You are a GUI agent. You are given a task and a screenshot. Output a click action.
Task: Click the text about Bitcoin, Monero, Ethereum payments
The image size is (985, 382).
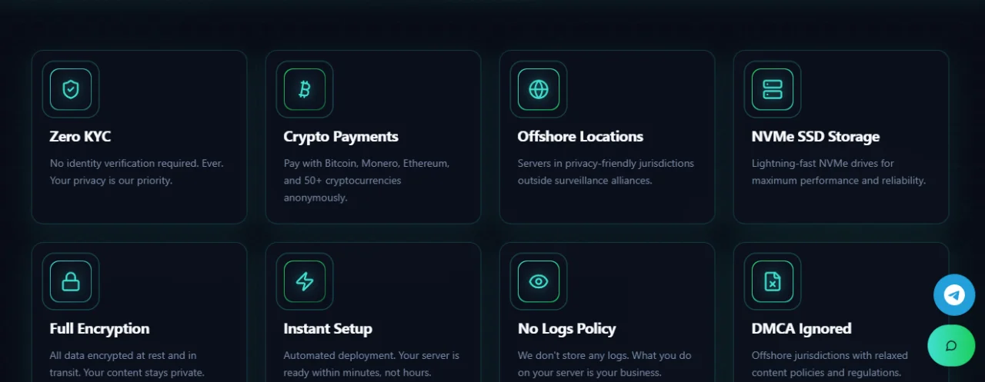(x=366, y=181)
